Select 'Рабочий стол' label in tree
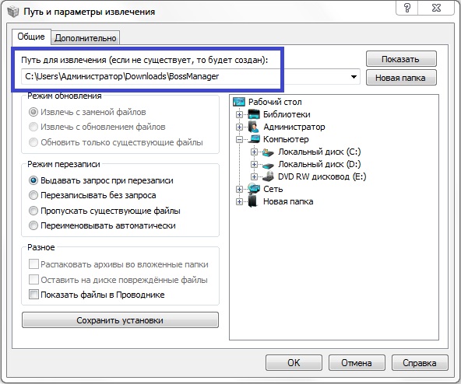 point(275,102)
